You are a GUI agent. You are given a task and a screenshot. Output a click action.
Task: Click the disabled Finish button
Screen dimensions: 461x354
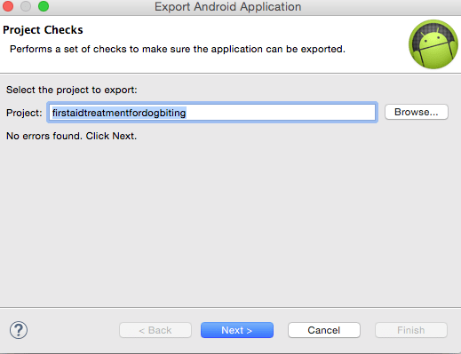tap(411, 330)
